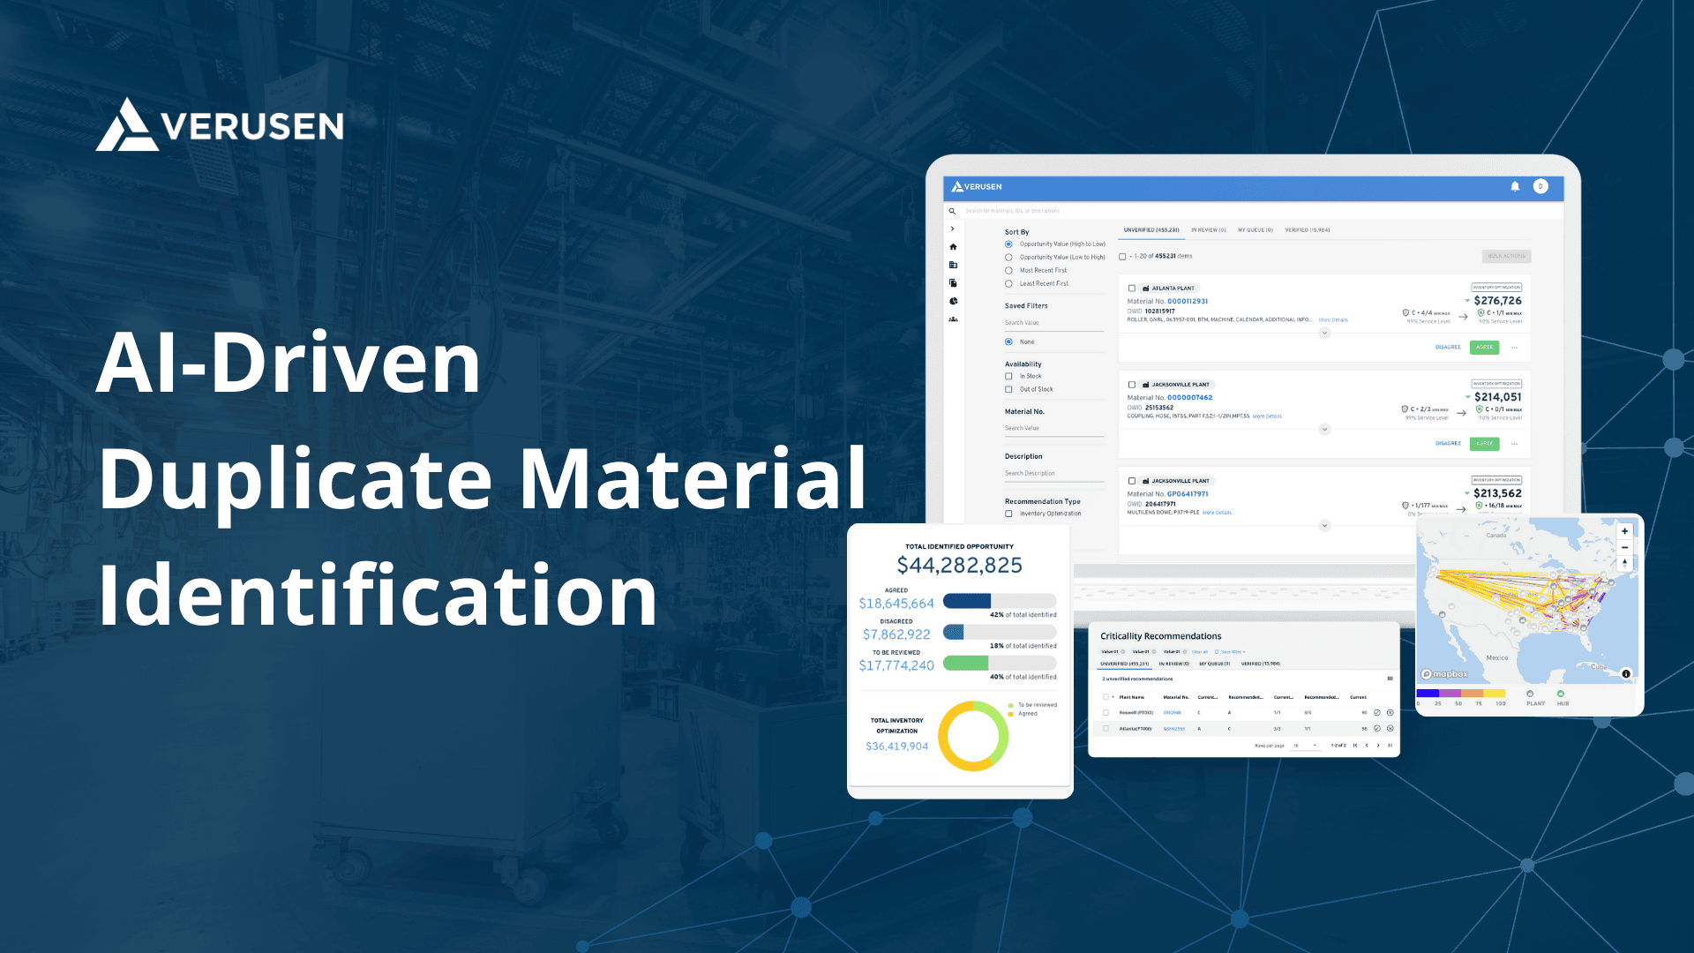Select Opportunity Value Low to High

click(x=1008, y=258)
